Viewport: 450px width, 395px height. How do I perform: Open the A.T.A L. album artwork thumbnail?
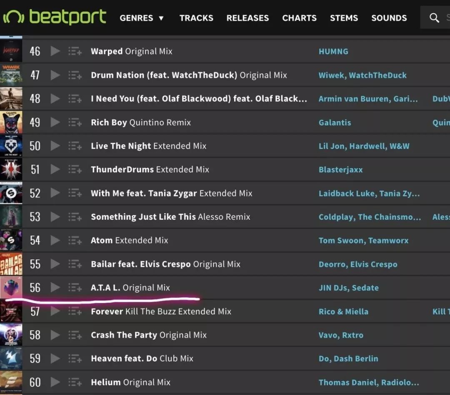click(x=11, y=288)
